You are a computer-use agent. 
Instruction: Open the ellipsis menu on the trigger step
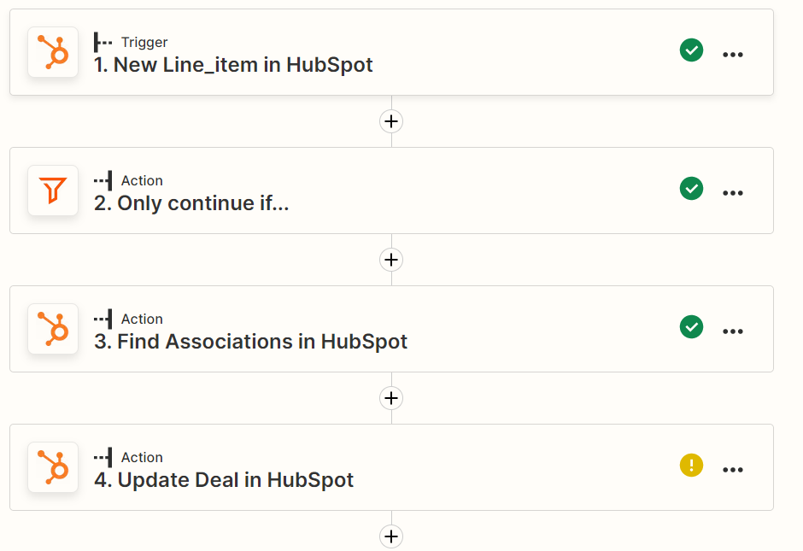(x=733, y=55)
